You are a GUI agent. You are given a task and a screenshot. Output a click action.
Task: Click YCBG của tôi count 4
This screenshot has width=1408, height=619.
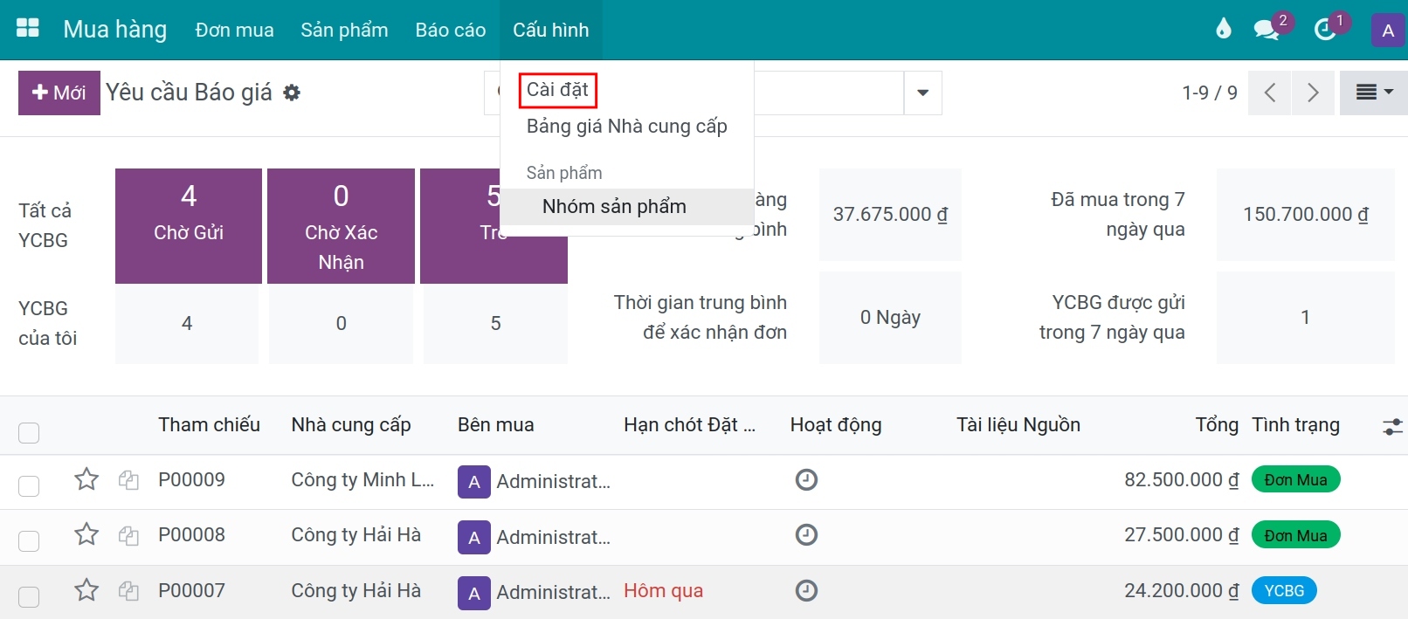point(187,324)
